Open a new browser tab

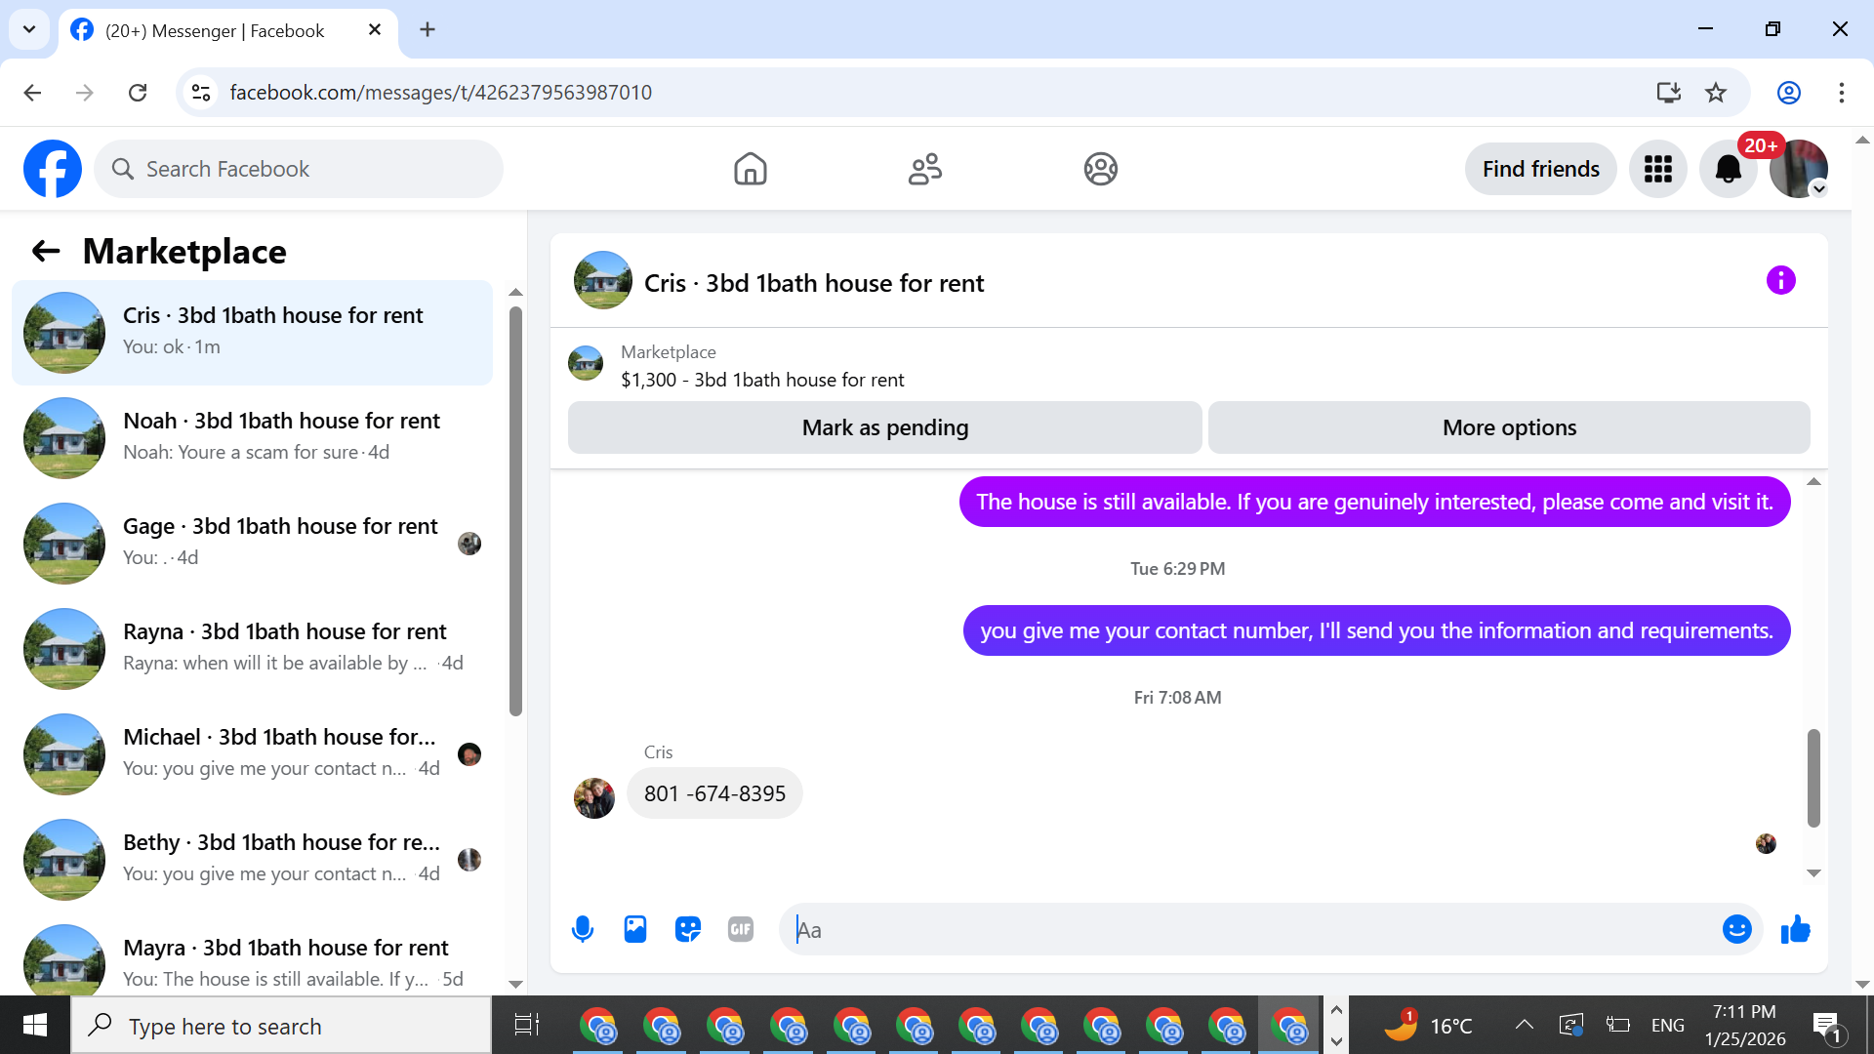[428, 30]
